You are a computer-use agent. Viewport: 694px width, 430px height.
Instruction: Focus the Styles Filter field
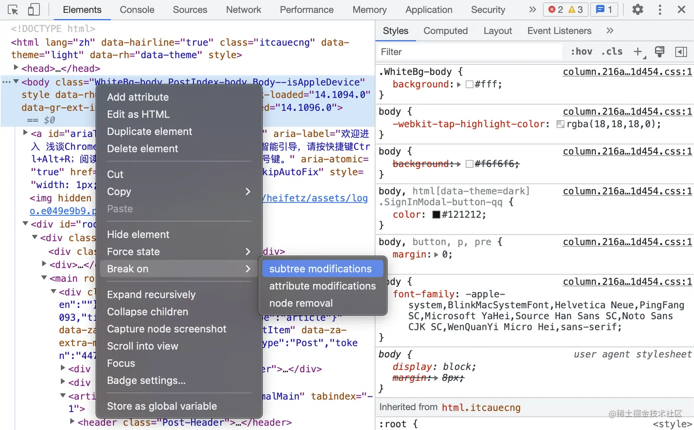[470, 52]
